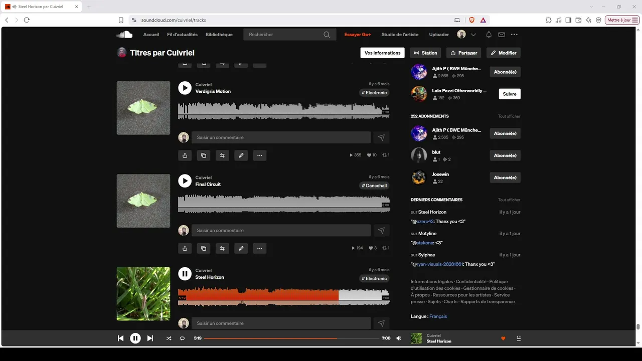The image size is (642, 361).
Task: Toggle shuffle in the player bar
Action: [x=169, y=338]
